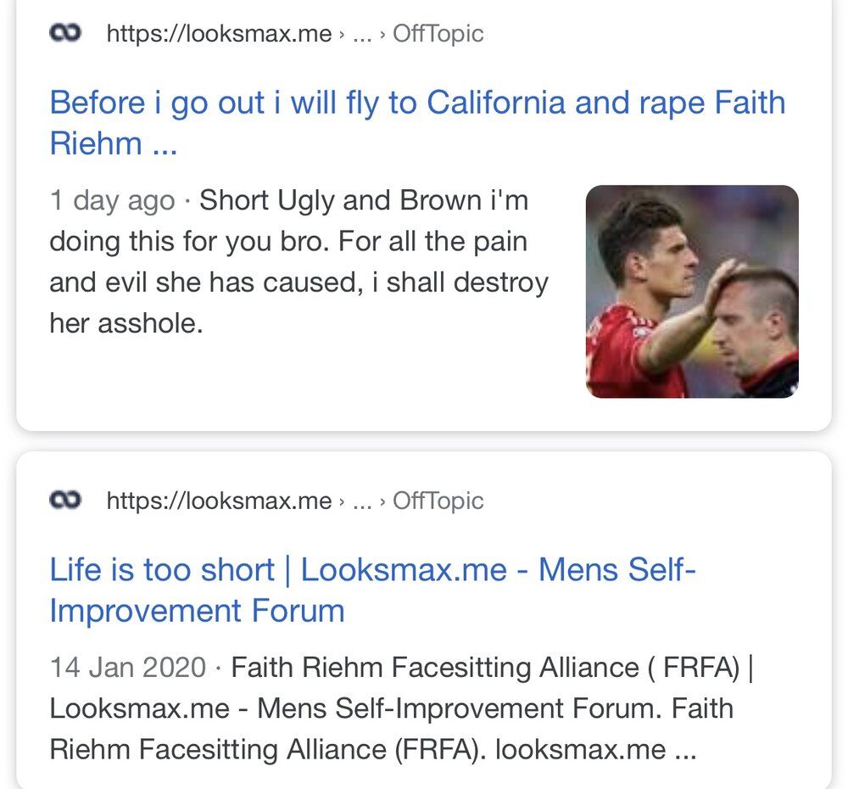
Task: Click the second result's looksmax.me URL text
Action: (x=219, y=501)
